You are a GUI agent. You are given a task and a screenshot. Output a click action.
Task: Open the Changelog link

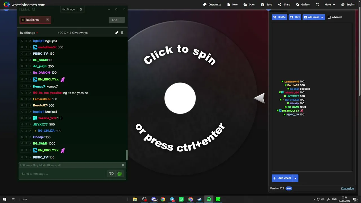pyautogui.click(x=347, y=188)
